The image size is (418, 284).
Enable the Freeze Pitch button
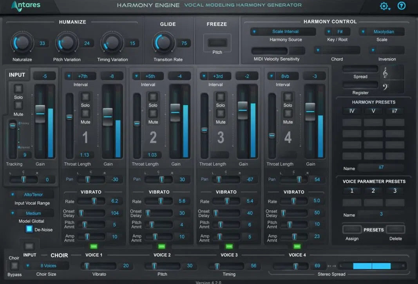click(217, 43)
